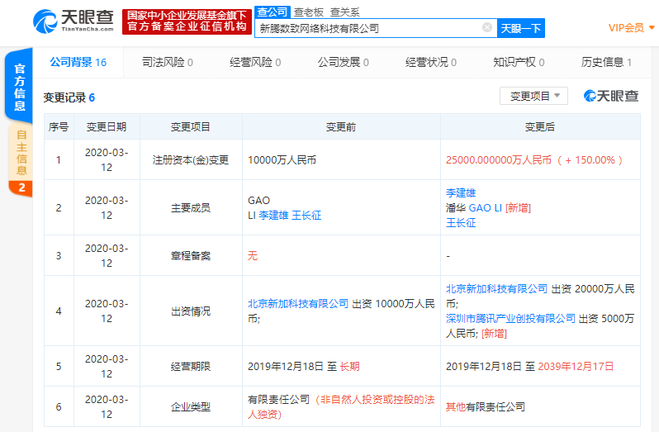The width and height of the screenshot is (659, 432).
Task: Open the 司法风险 tab
Action: click(x=168, y=62)
